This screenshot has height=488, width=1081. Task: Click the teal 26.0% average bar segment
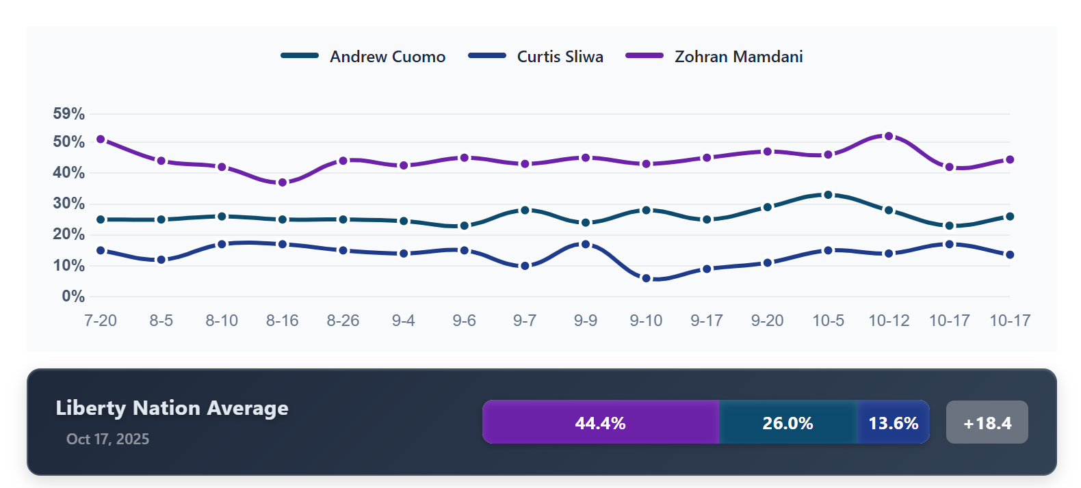[787, 423]
